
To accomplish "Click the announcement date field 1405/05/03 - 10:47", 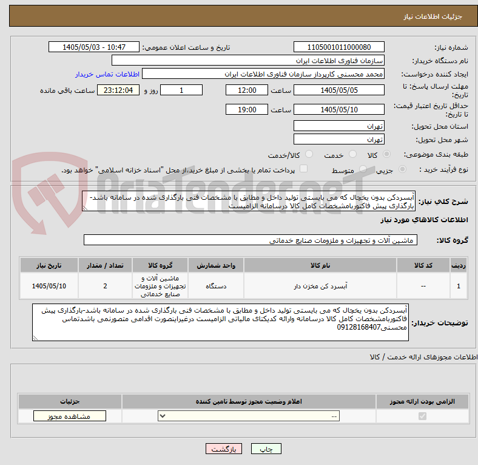I will tap(94, 47).
